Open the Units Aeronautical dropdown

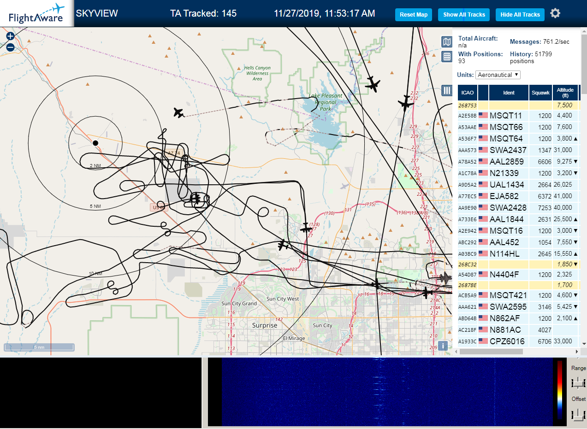(498, 75)
